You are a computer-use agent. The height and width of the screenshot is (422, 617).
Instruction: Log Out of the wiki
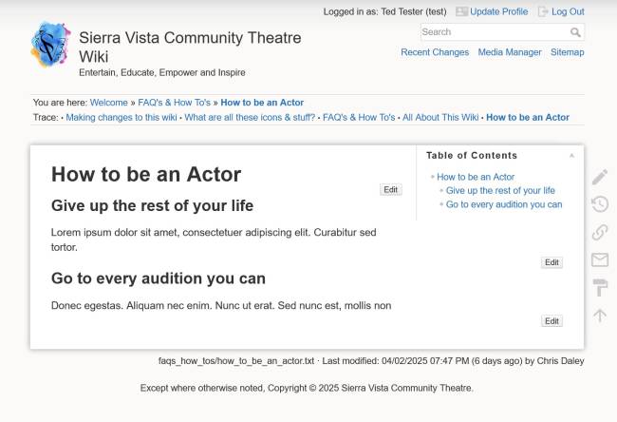tap(568, 11)
